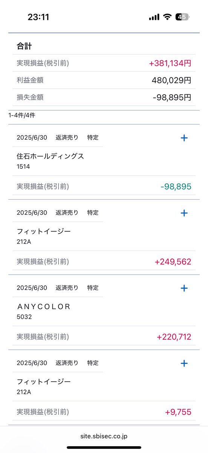Screen dimensions: 208x453
Task: Tap the 損失金額 -98,895円 row
Action: pos(104,97)
